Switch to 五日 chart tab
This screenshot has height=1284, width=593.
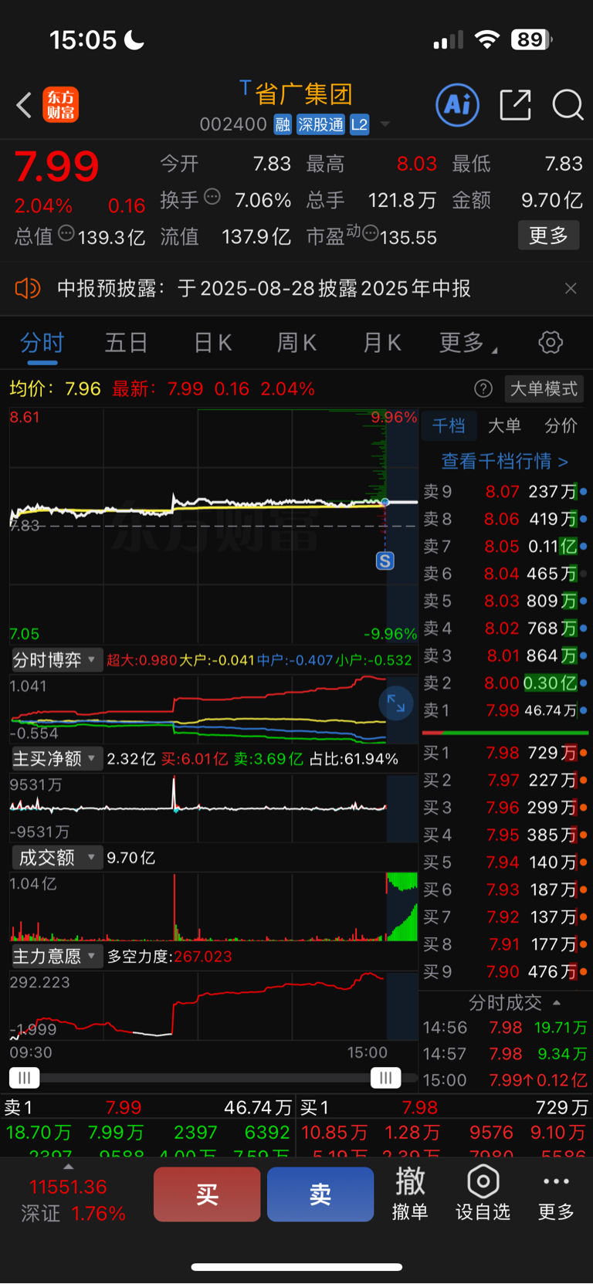pyautogui.click(x=127, y=343)
